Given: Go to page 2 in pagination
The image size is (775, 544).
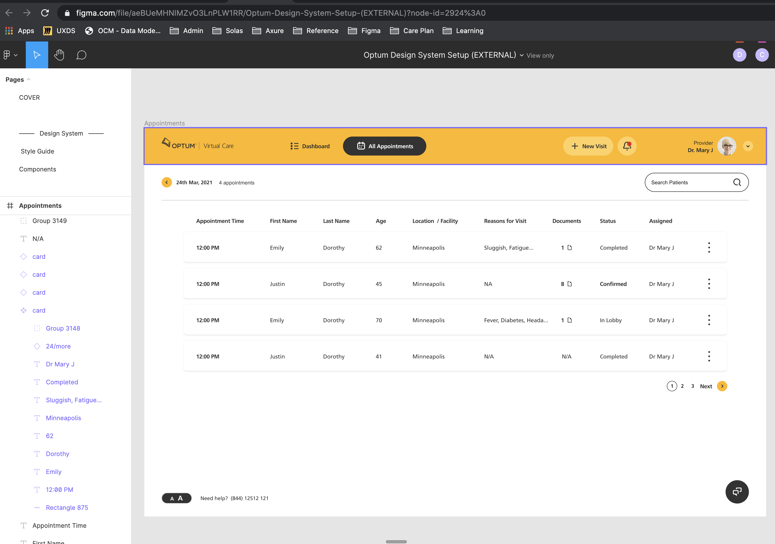Looking at the screenshot, I should (682, 386).
